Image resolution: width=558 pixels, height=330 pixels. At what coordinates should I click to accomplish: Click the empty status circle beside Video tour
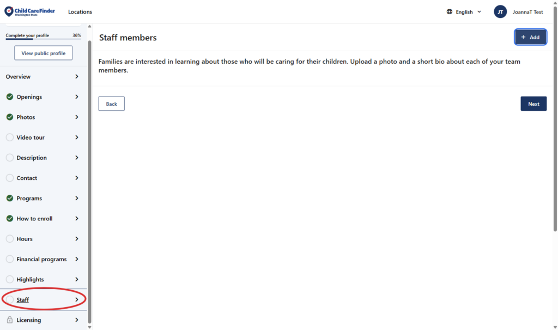pyautogui.click(x=10, y=137)
